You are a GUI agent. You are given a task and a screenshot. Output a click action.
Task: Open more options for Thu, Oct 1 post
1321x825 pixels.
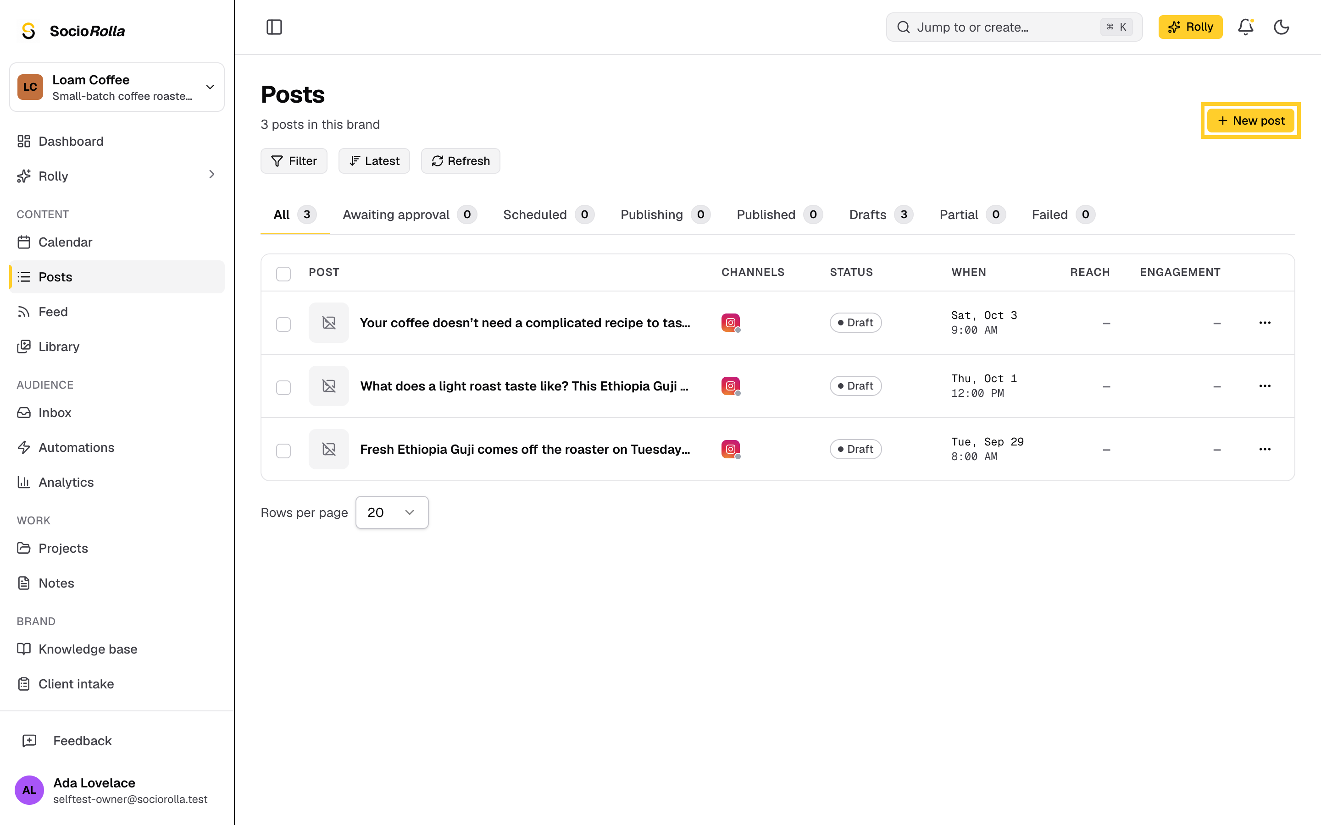coord(1265,386)
